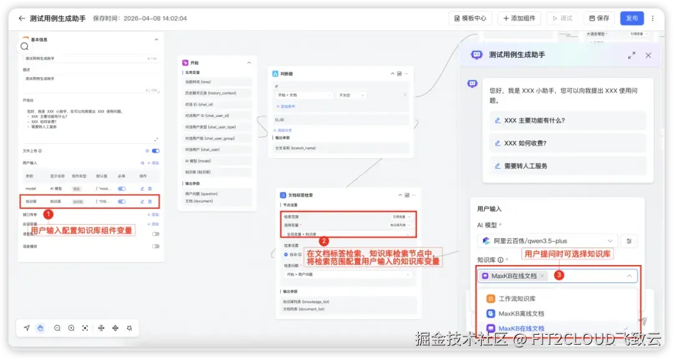Collapse the 开始 start node
The image size is (673, 359).
tap(249, 63)
